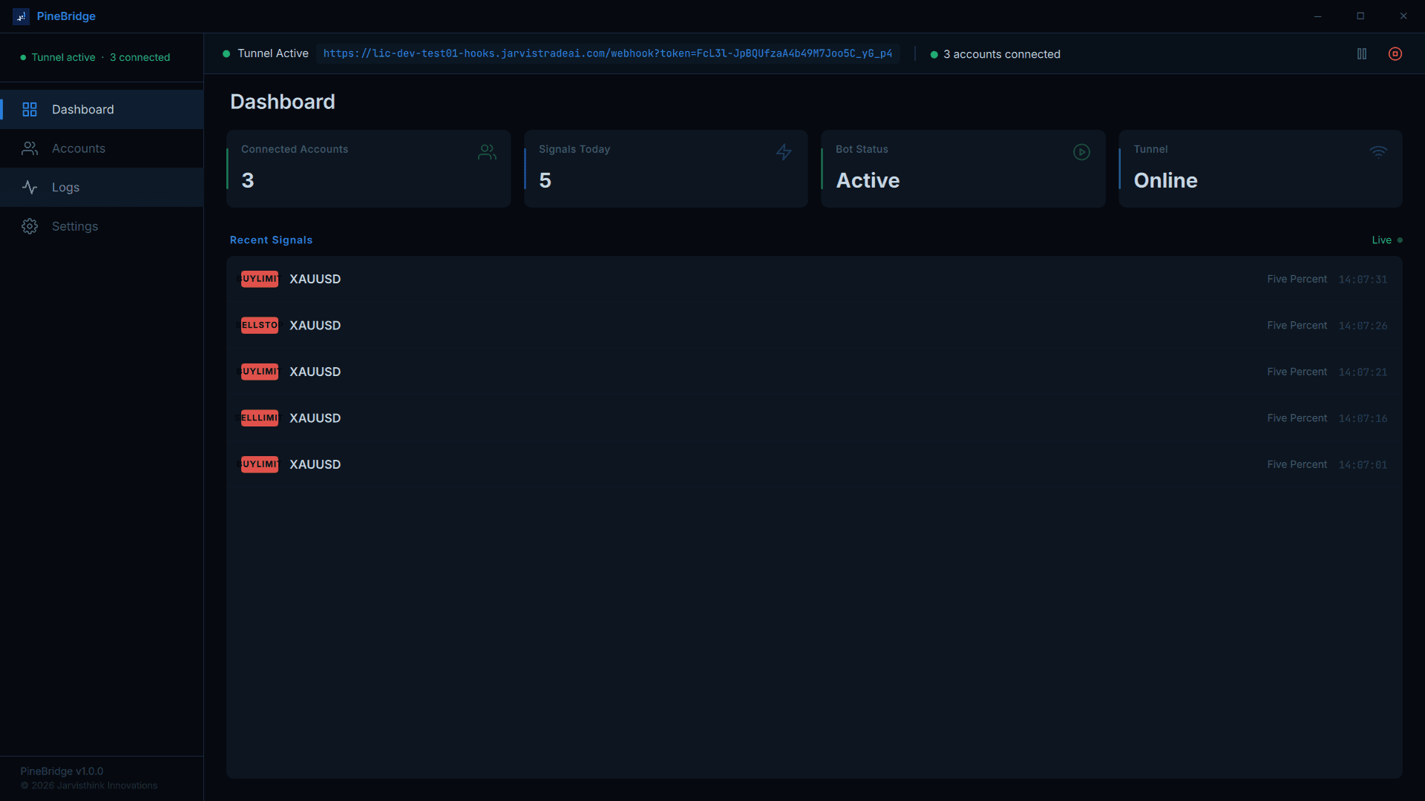Minimize the PineBridge window
Viewport: 1425px width, 801px height.
pos(1318,16)
